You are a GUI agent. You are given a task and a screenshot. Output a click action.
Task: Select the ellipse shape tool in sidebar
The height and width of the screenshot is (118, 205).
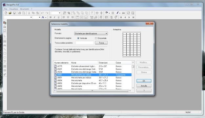point(5,57)
